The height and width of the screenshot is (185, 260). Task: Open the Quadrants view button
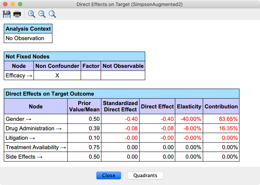pyautogui.click(x=145, y=175)
